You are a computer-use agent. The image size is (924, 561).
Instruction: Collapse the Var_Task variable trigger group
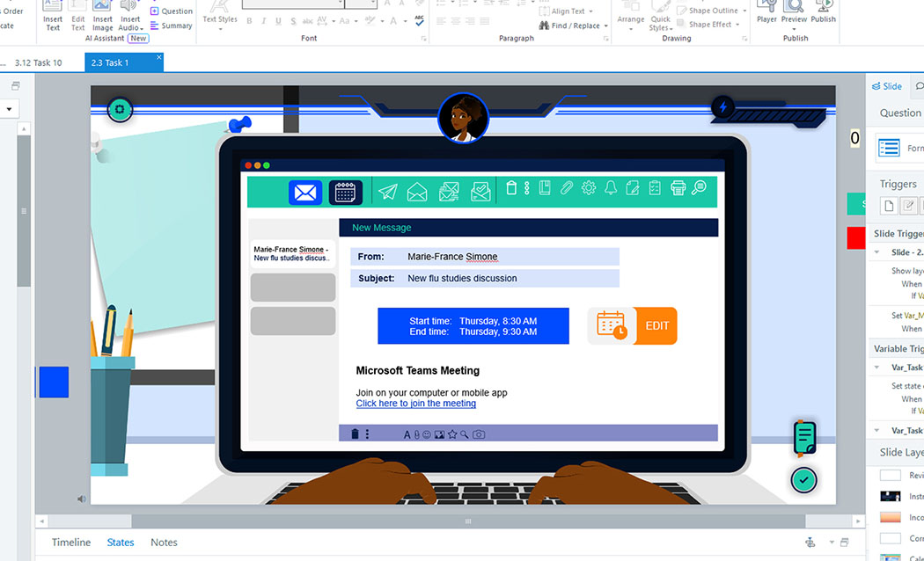pos(876,368)
